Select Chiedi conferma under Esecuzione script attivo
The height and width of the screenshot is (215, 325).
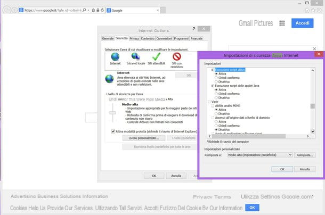point(216,78)
